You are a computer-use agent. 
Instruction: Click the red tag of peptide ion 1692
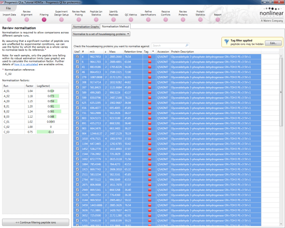[x=149, y=159]
